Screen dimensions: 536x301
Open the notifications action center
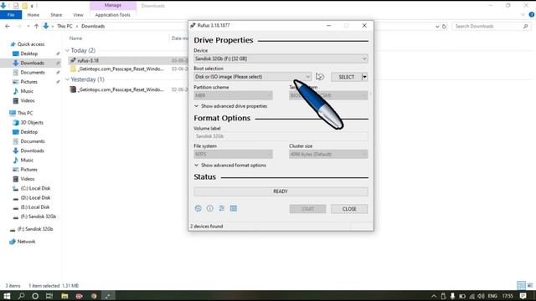pyautogui.click(x=523, y=296)
